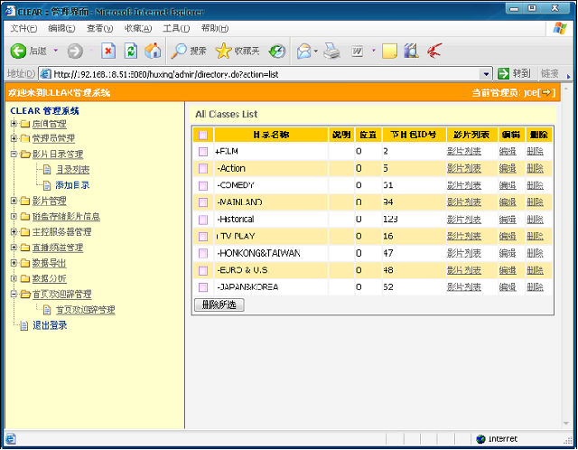Screen dimensions: 578x450
Task: Open Favorites star icon
Action: point(223,51)
